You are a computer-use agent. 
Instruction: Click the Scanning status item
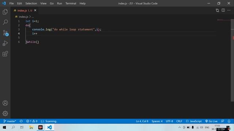coord(49,121)
